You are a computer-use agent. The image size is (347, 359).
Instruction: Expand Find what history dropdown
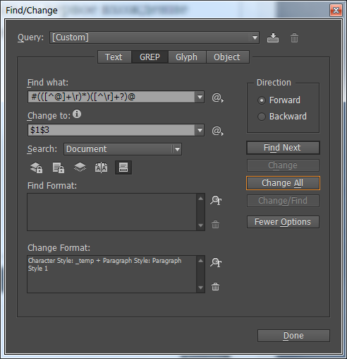point(200,97)
